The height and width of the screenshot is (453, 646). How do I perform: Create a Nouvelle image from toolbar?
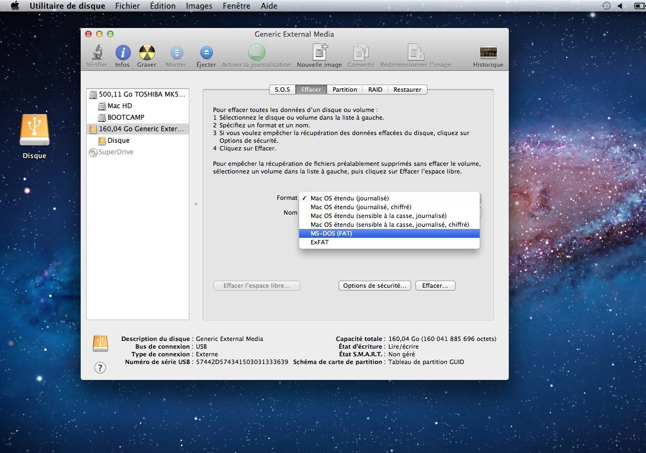click(319, 52)
